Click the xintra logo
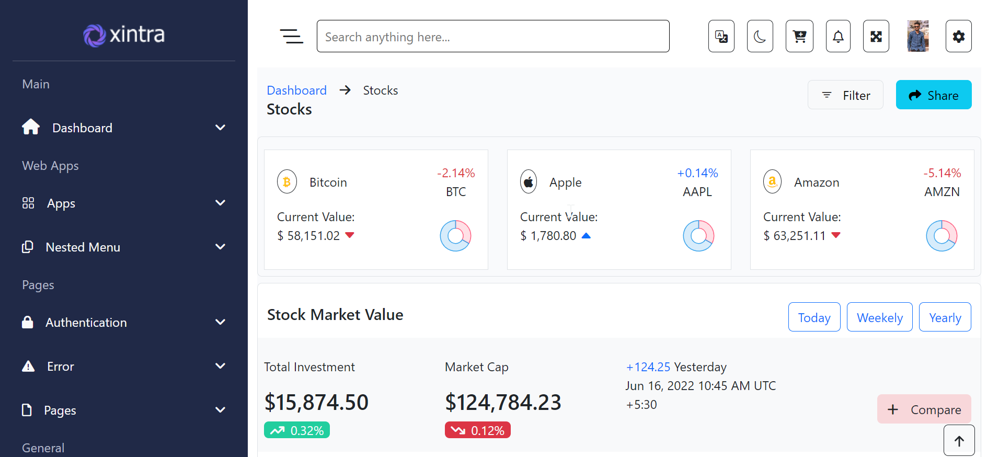This screenshot has width=987, height=457. tap(124, 35)
